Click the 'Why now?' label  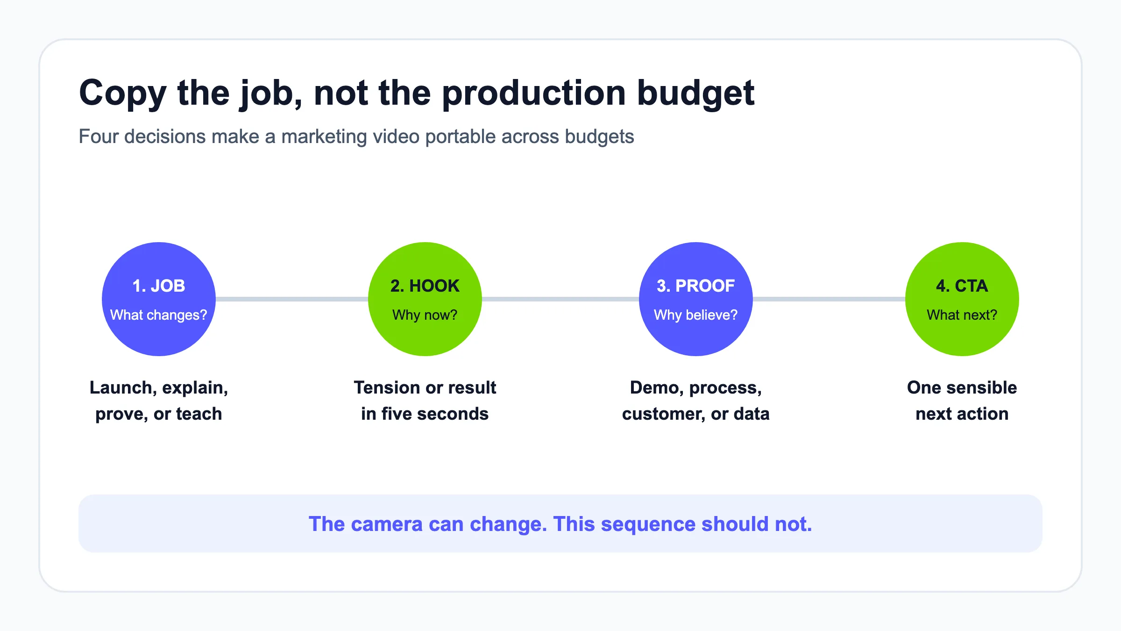[x=425, y=315]
